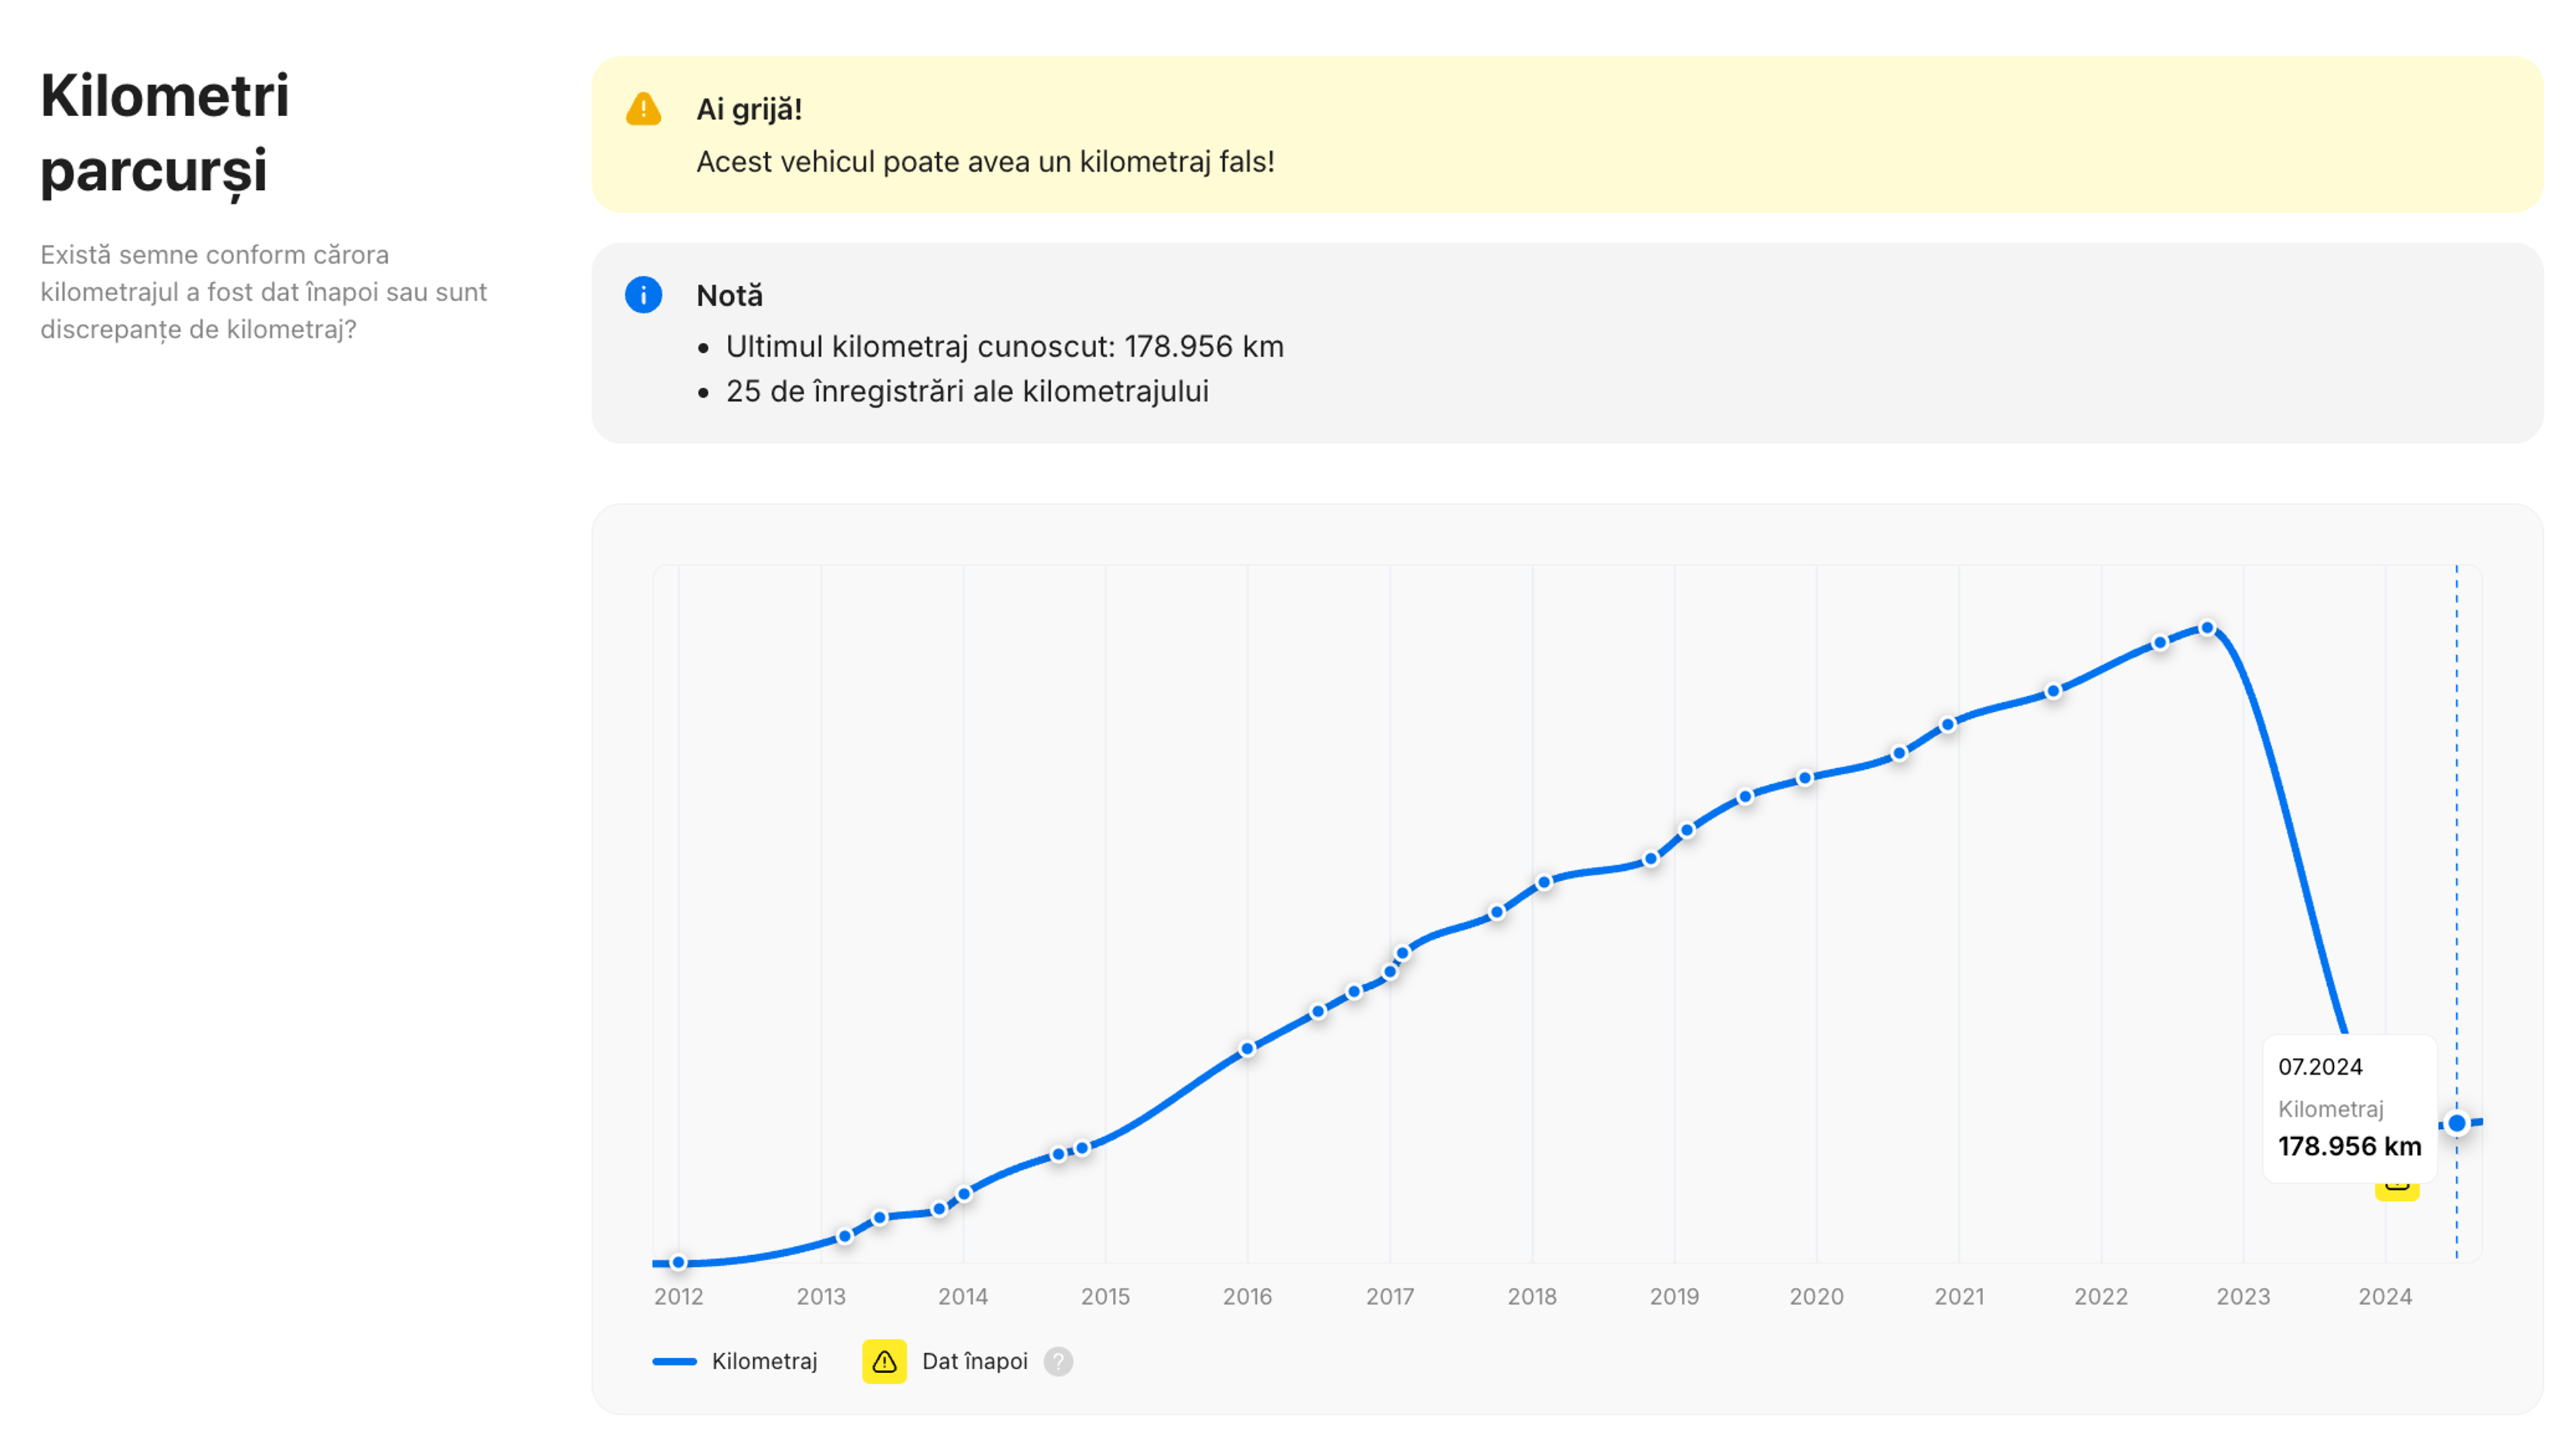The height and width of the screenshot is (1447, 2576).
Task: Click the question mark help icon next to Dat înapoi
Action: (x=1058, y=1361)
